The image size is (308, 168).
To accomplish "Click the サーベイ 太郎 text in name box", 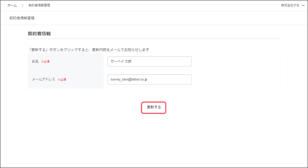I will 121,61.
